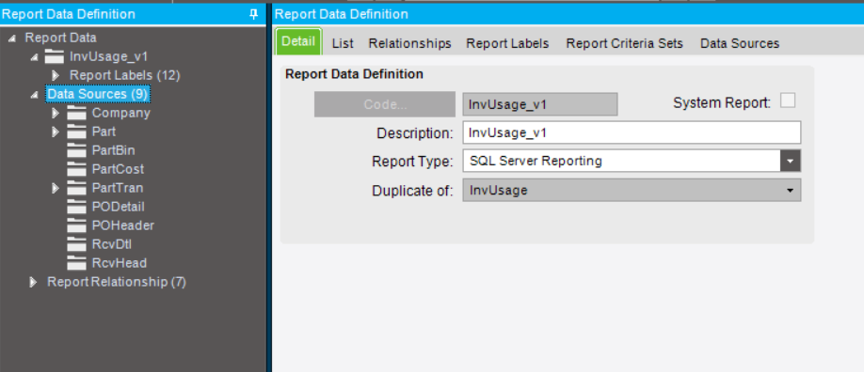This screenshot has width=864, height=372.
Task: Click the PartCost folder icon
Action: [76, 169]
